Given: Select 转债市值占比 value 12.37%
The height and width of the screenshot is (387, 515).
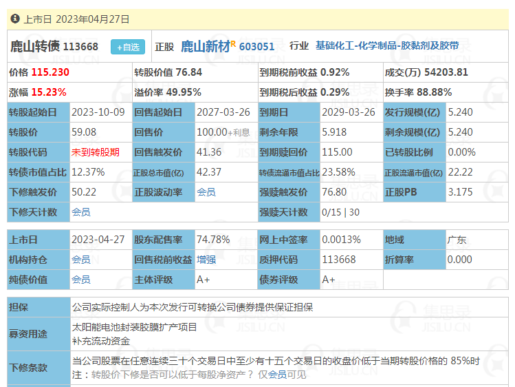Looking at the screenshot, I should point(88,172).
